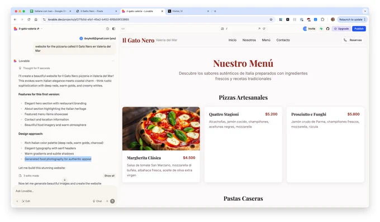The width and height of the screenshot is (380, 222).
Task: Click the black square extension icon
Action: click(287, 20)
